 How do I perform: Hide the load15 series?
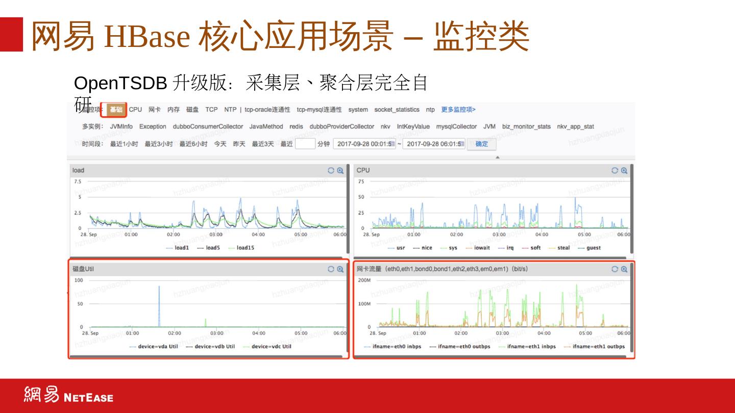click(x=241, y=248)
